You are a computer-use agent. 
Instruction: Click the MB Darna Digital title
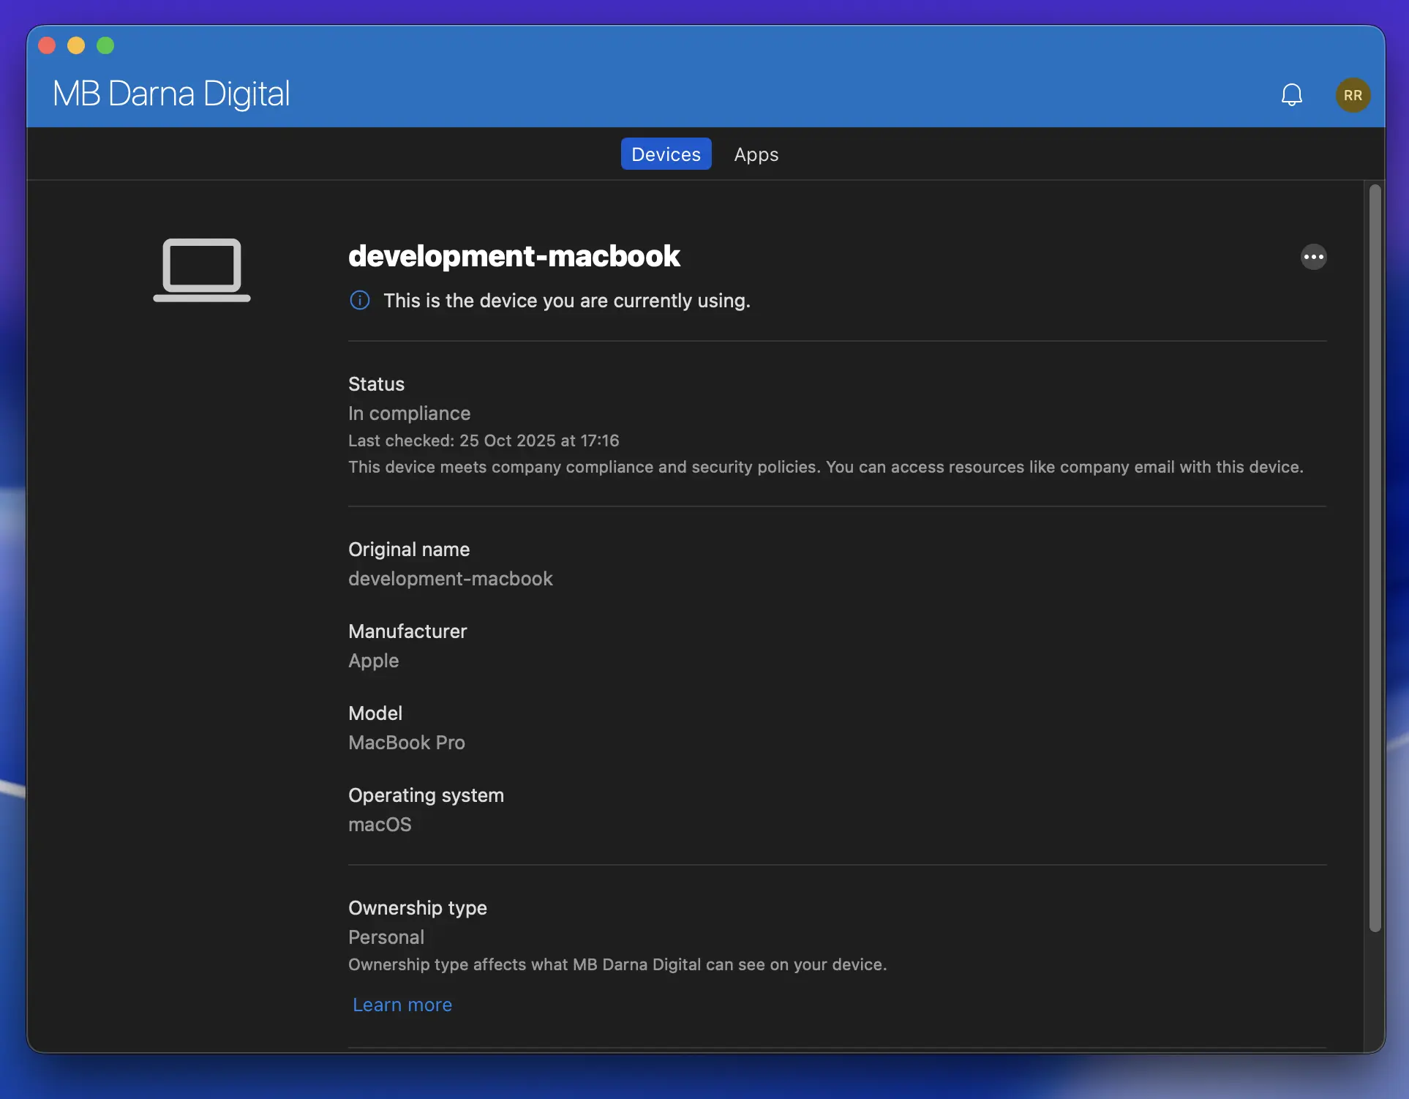[x=171, y=94]
